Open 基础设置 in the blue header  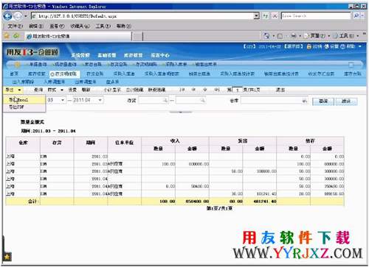[107, 55]
